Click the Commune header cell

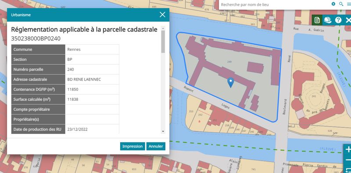coord(38,49)
